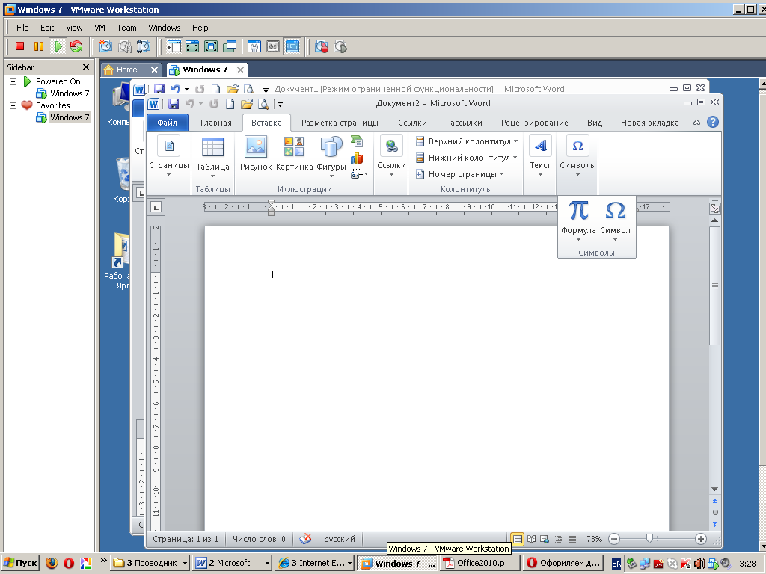Click the zoom out minus button
The height and width of the screenshot is (574, 766).
tap(614, 539)
